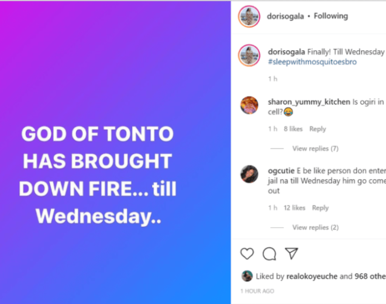Expand View replies (7) thread
386x304 pixels.
[x=315, y=149]
